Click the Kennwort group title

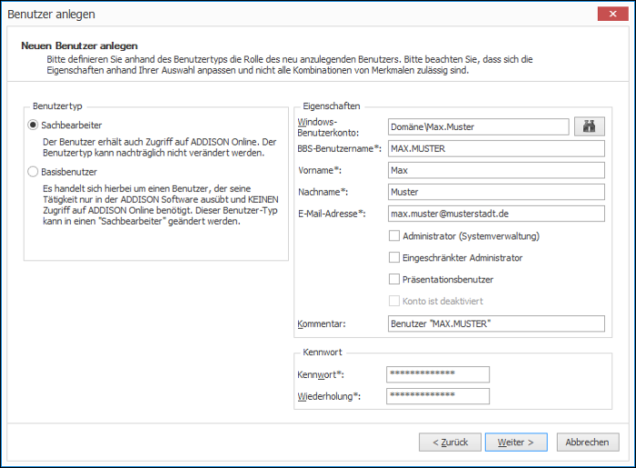pos(323,352)
